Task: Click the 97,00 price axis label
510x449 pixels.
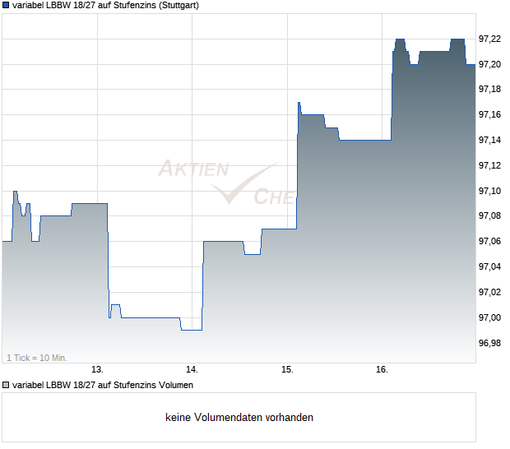Action: (489, 317)
